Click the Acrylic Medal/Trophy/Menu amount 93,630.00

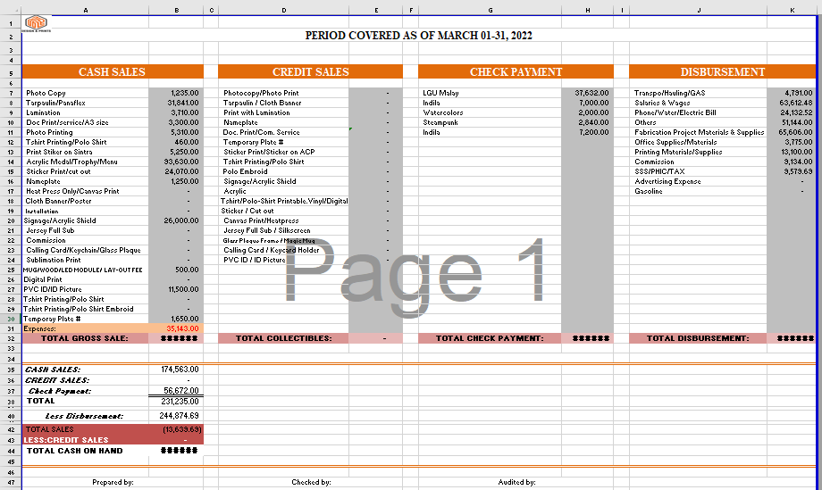tap(176, 162)
